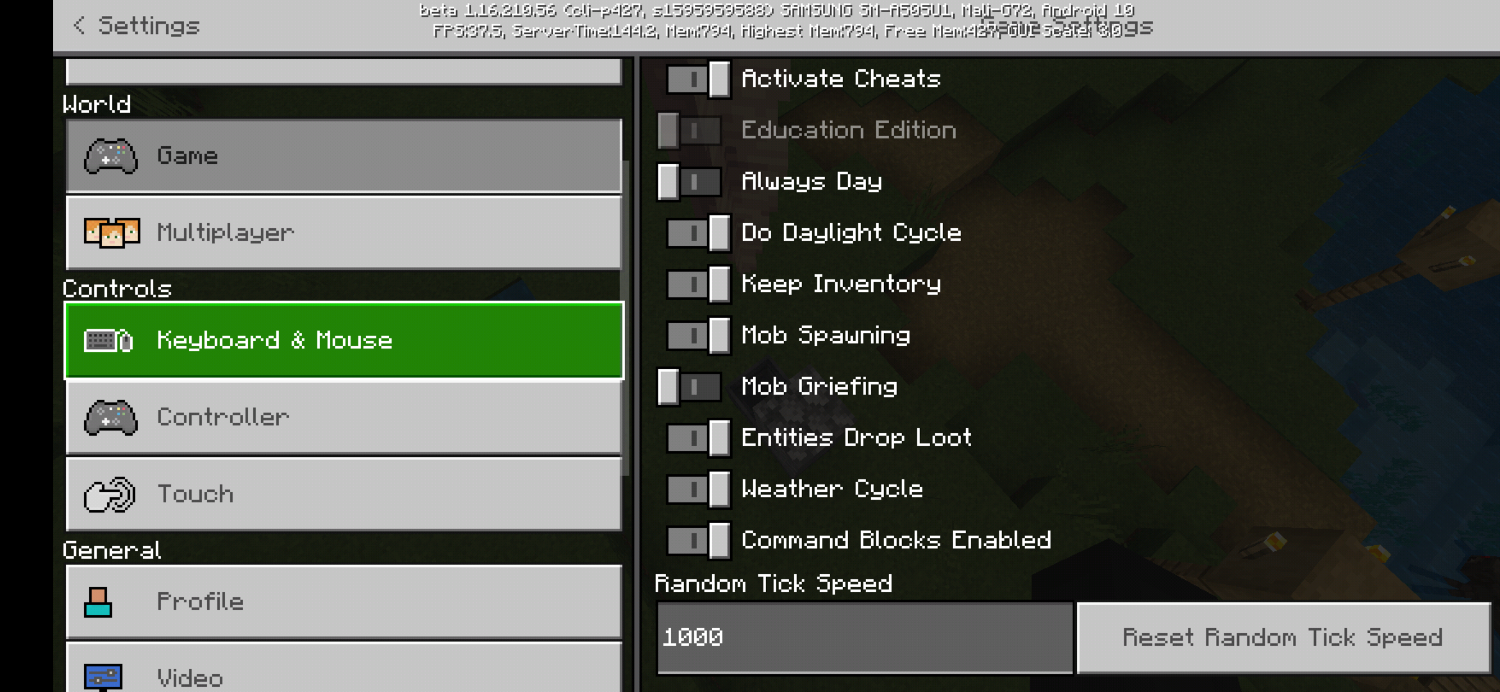
Task: Open the Multiplayer settings tab
Action: [344, 233]
